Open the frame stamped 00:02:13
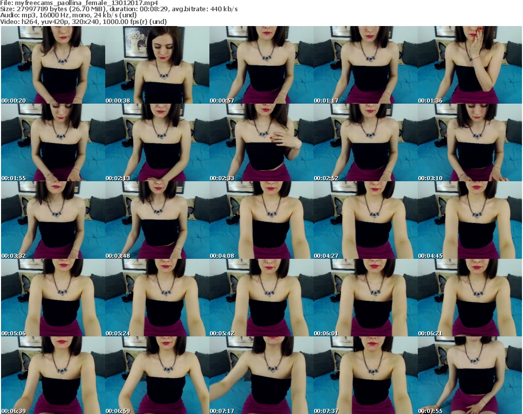The width and height of the screenshot is (523, 414). pyautogui.click(x=157, y=142)
